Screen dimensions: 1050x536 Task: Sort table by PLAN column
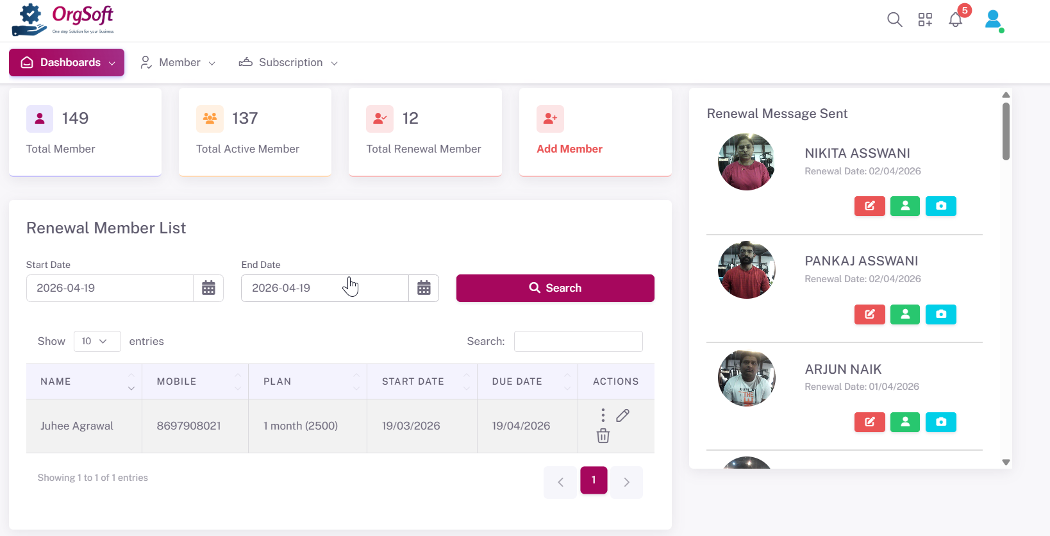click(x=308, y=381)
